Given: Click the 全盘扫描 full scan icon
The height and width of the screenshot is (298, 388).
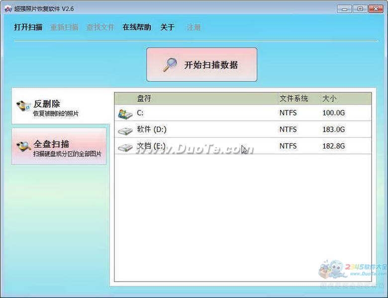Looking at the screenshot, I should pyautogui.click(x=23, y=146).
